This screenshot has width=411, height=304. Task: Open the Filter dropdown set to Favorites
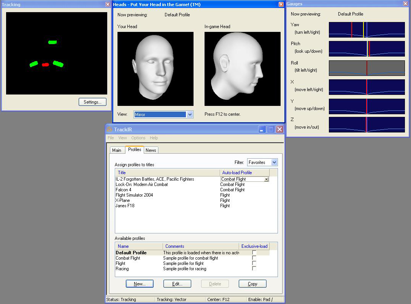tap(274, 162)
